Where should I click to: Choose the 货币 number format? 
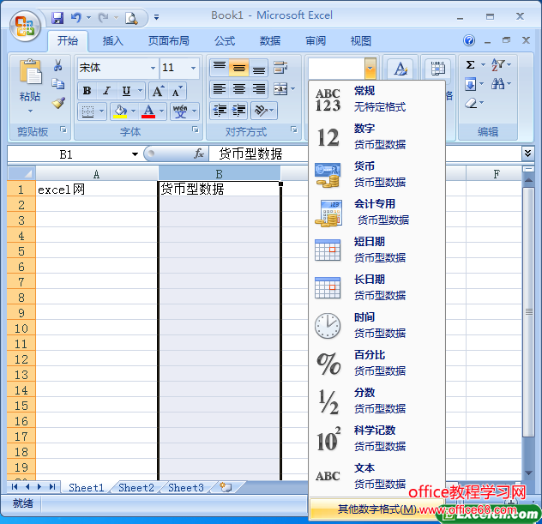(376, 175)
